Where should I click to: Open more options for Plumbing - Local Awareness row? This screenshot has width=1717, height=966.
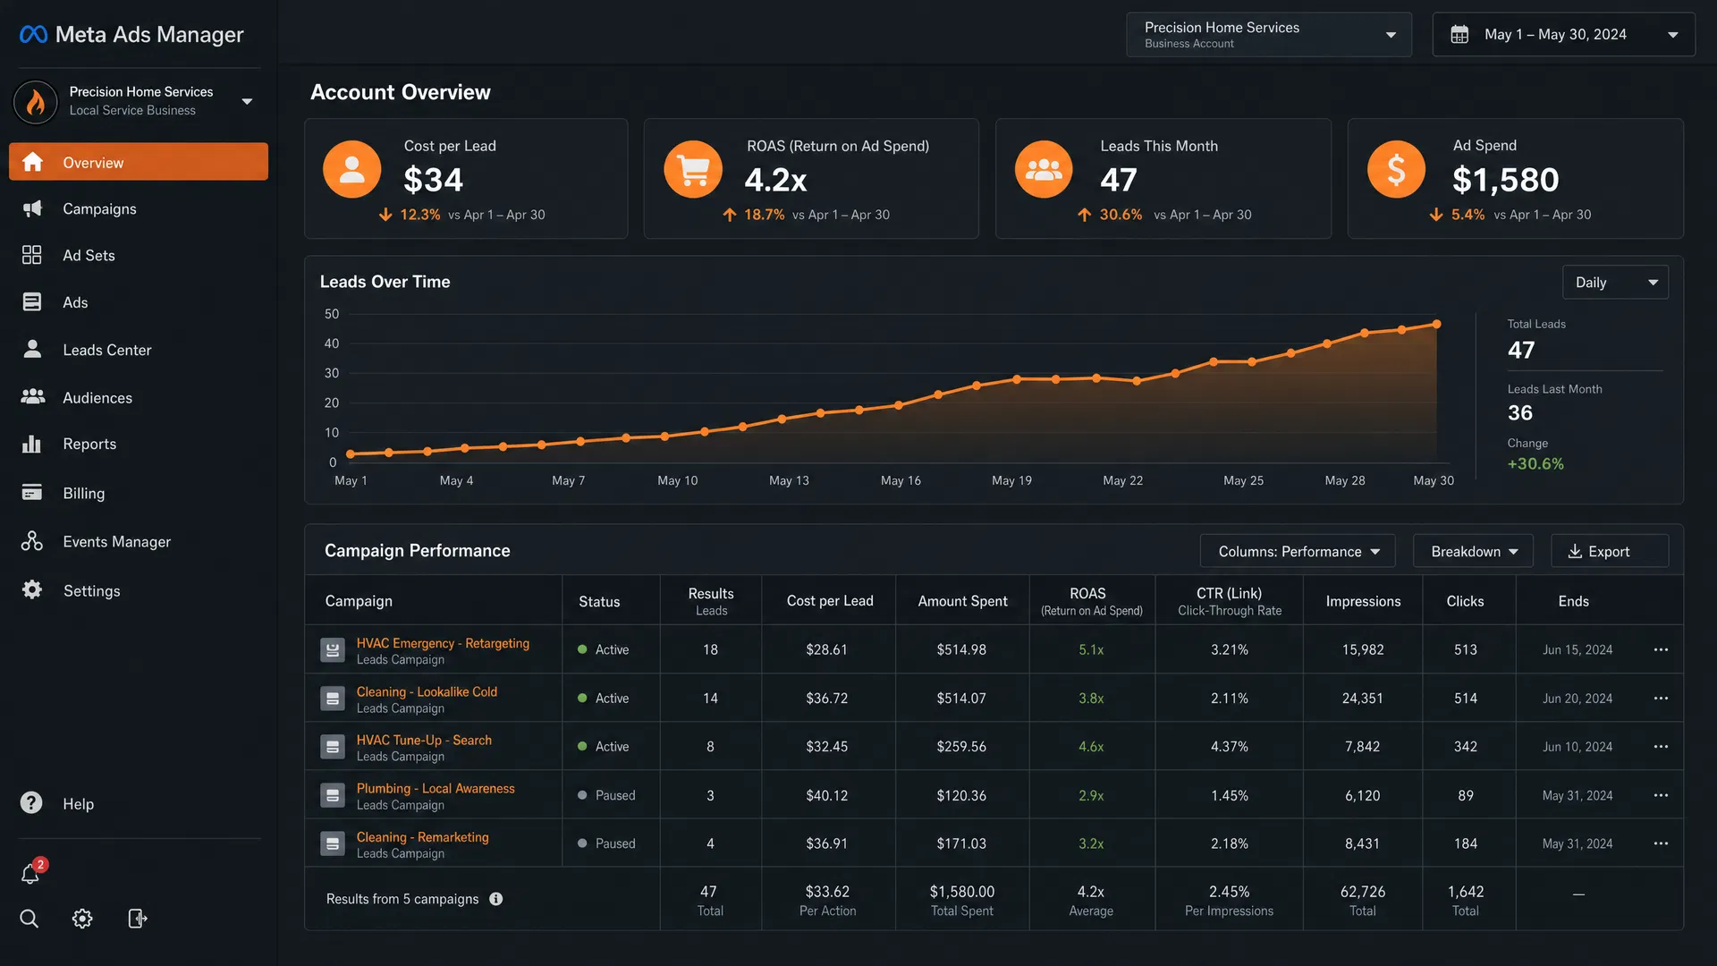coord(1661,795)
